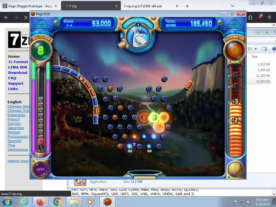Open the Support link
The height and width of the screenshot is (207, 276).
click(x=16, y=84)
